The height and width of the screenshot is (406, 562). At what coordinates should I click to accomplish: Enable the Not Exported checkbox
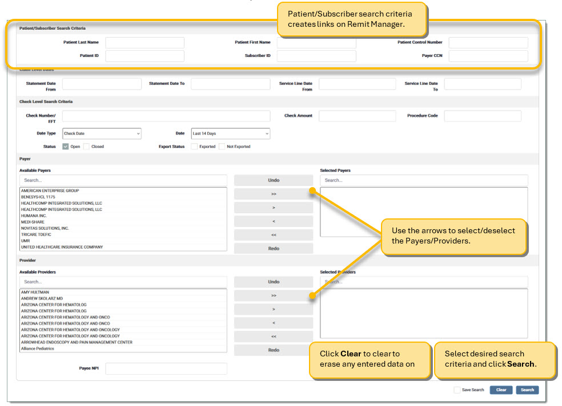(222, 147)
